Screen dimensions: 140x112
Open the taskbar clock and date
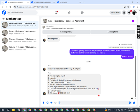click(x=130, y=110)
